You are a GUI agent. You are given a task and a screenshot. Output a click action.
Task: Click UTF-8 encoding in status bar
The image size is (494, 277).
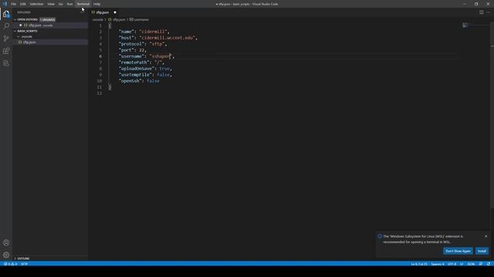[x=452, y=264]
